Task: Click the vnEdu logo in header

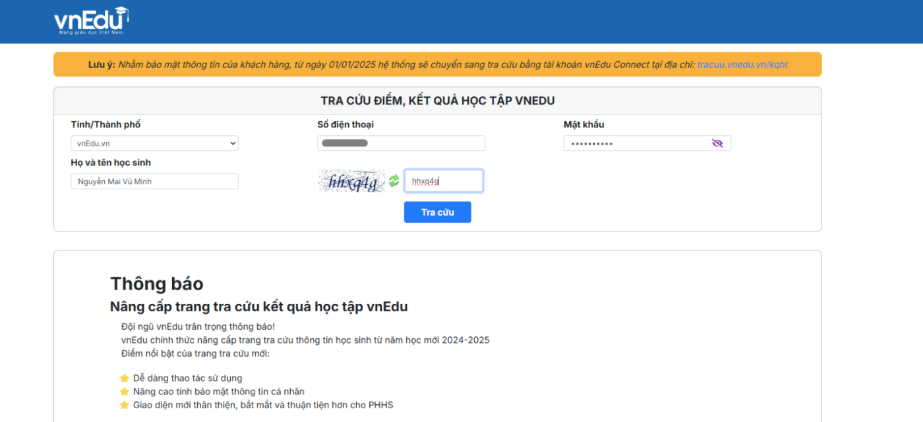Action: point(91,21)
